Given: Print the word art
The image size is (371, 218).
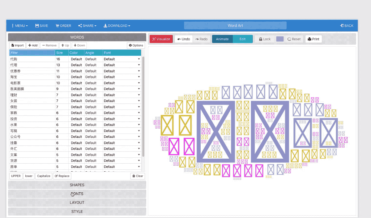Looking at the screenshot, I should pos(313,39).
